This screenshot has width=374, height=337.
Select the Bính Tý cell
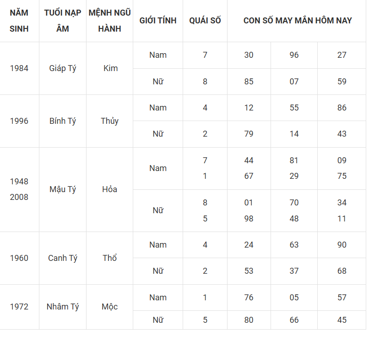[x=63, y=121]
